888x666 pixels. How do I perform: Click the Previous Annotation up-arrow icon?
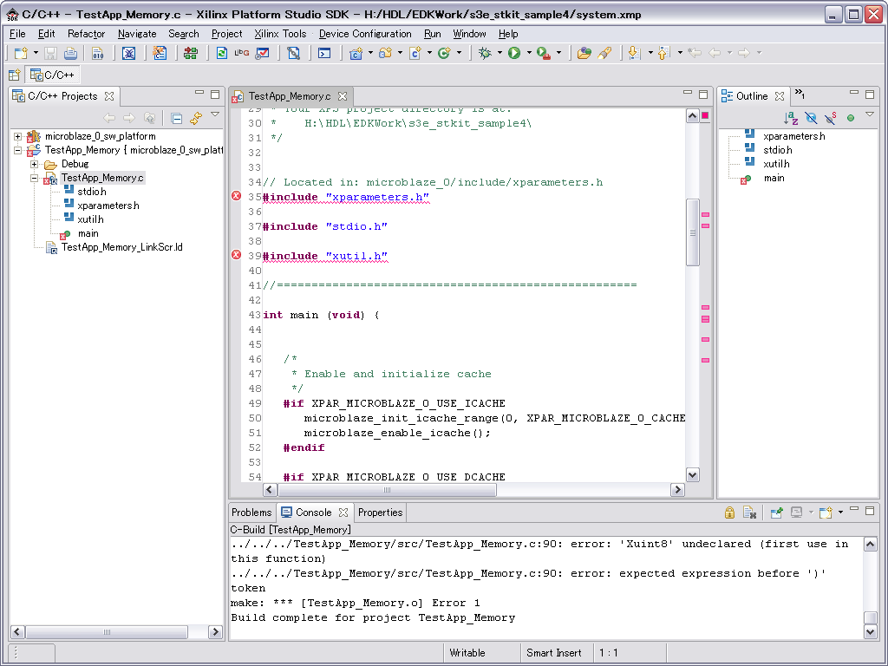[x=664, y=53]
